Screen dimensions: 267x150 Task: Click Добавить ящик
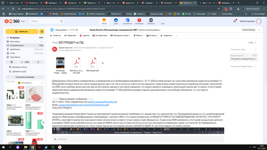pyautogui.click(x=18, y=72)
